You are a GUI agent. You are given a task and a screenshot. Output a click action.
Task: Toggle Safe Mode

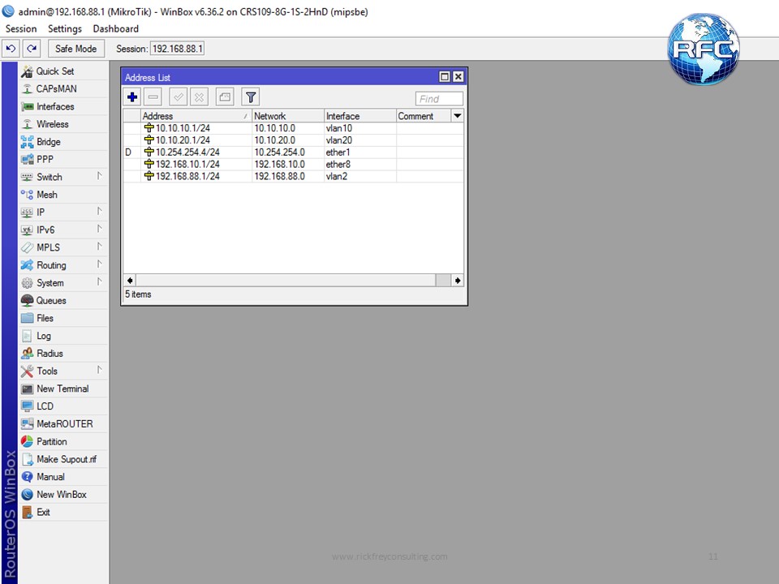[x=76, y=49]
